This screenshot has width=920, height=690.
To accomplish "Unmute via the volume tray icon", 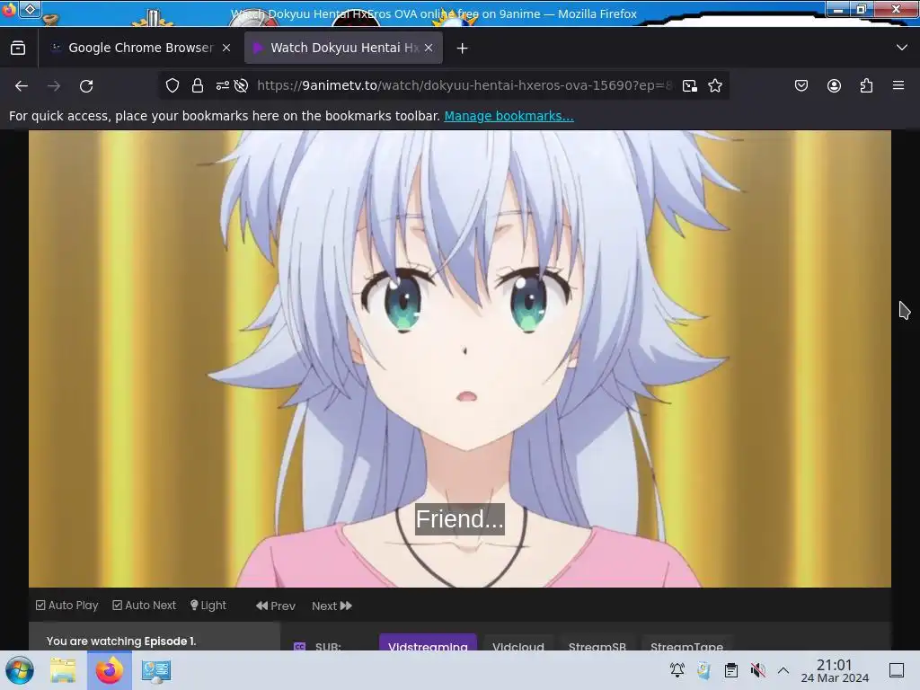I will (757, 670).
